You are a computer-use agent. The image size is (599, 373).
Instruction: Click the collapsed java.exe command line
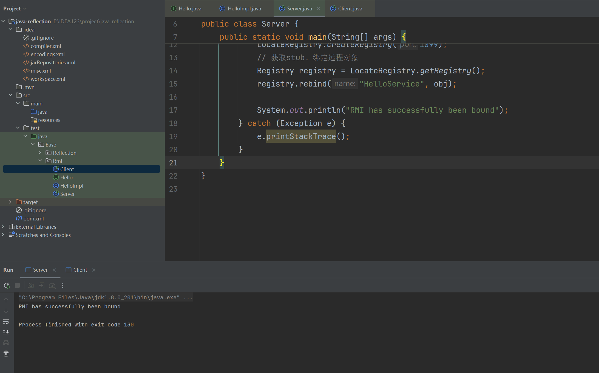106,297
